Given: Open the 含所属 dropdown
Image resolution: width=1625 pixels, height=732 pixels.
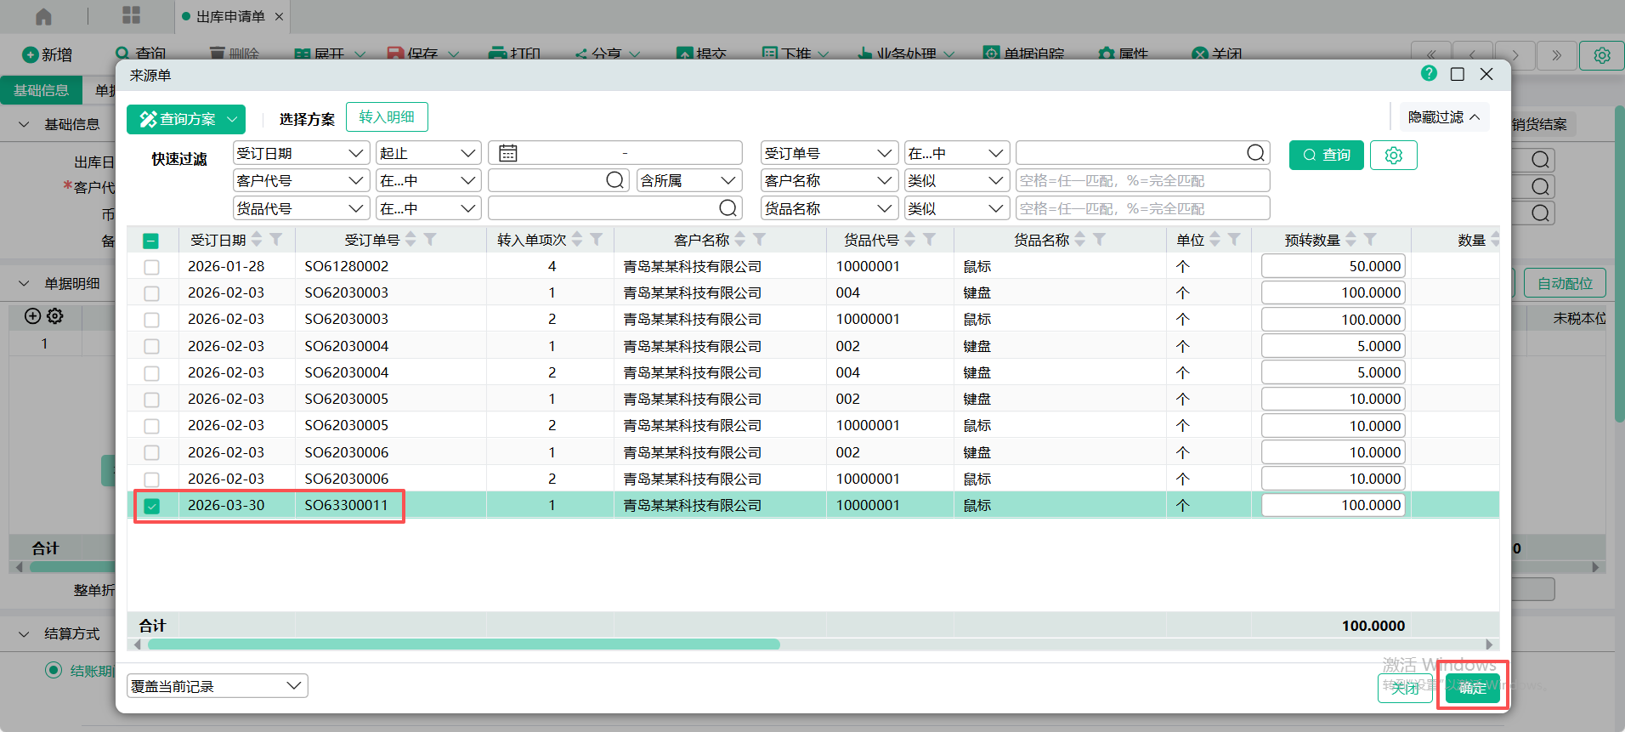Looking at the screenshot, I should (688, 180).
